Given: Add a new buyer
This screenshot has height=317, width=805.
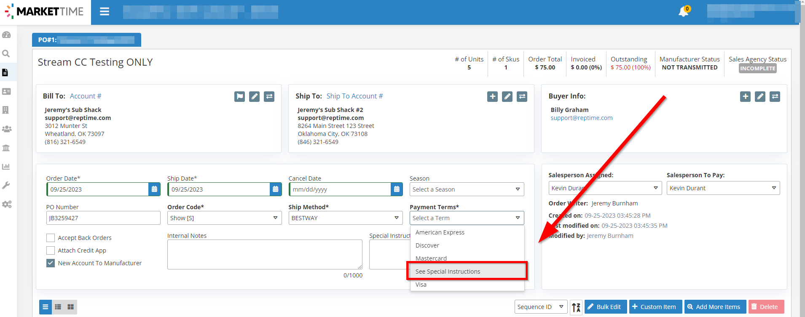Looking at the screenshot, I should pos(745,96).
